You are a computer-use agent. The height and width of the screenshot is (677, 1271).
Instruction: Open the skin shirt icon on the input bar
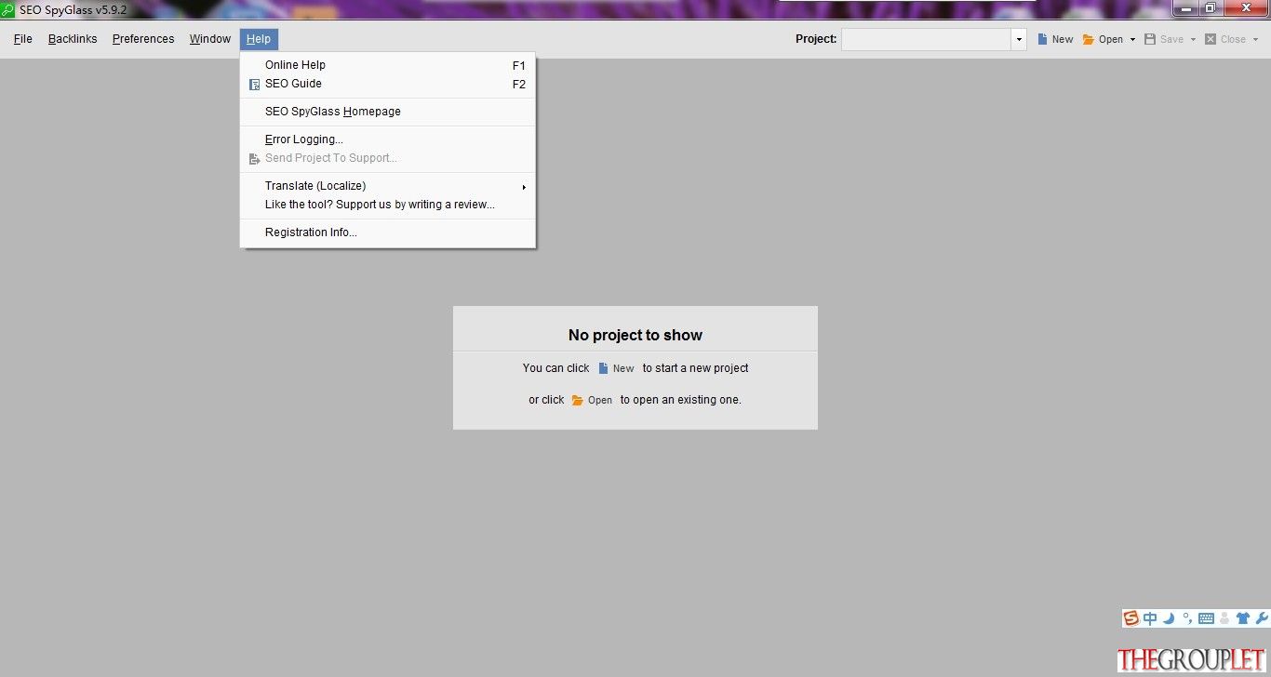click(1243, 618)
